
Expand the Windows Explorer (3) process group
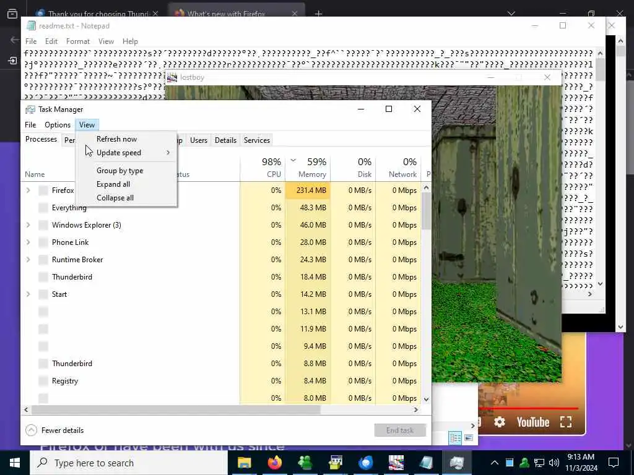click(x=28, y=225)
